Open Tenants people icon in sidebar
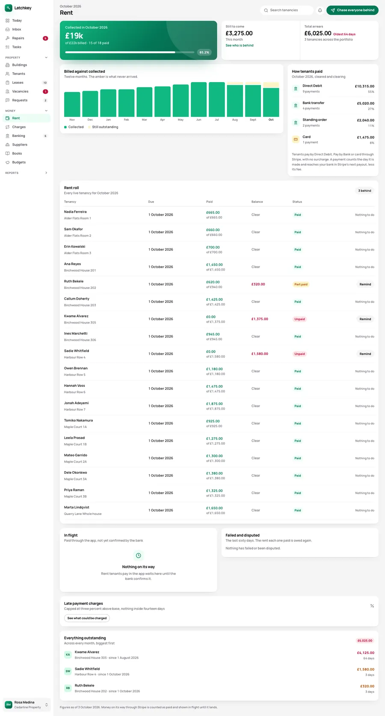 (7, 74)
